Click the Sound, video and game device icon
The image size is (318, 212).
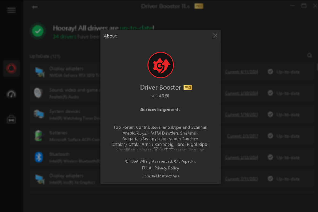38,93
